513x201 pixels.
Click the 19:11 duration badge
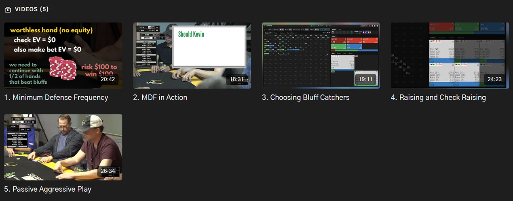[x=366, y=79]
